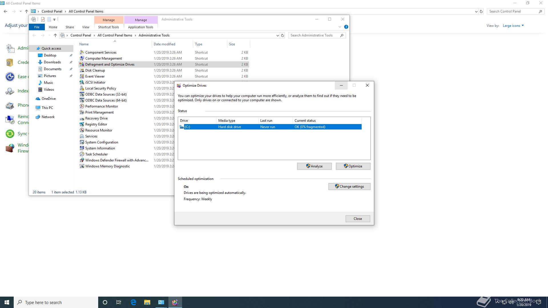Click the Windows Memory Diagnostic icon
The width and height of the screenshot is (548, 308).
coord(82,166)
